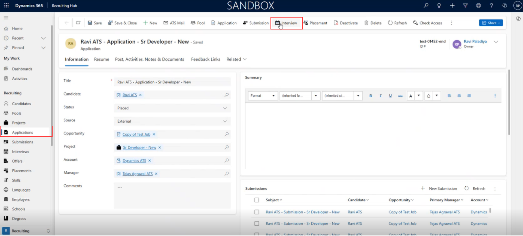Open the font color dropdown arrow
Image resolution: width=523 pixels, height=236 pixels.
419,96
